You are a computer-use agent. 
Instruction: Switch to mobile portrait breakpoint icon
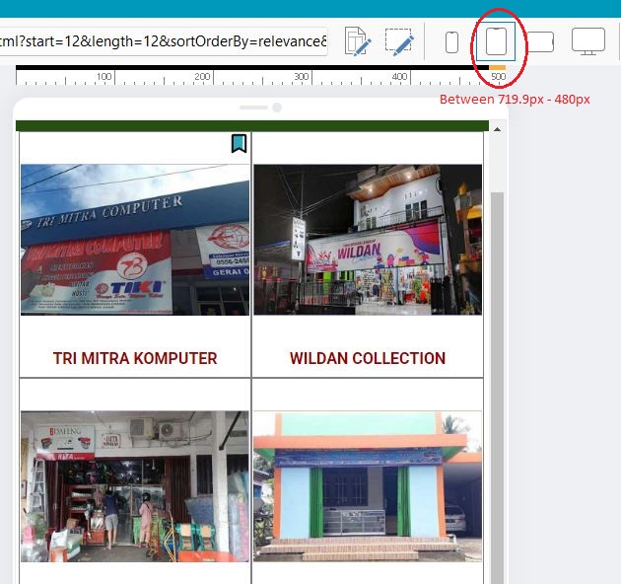(451, 42)
